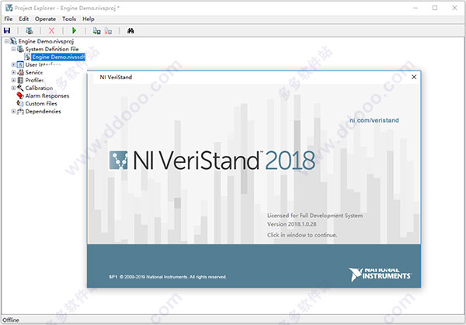Click the User Interface node icon
Image resolution: width=466 pixels, height=325 pixels.
tap(20, 64)
